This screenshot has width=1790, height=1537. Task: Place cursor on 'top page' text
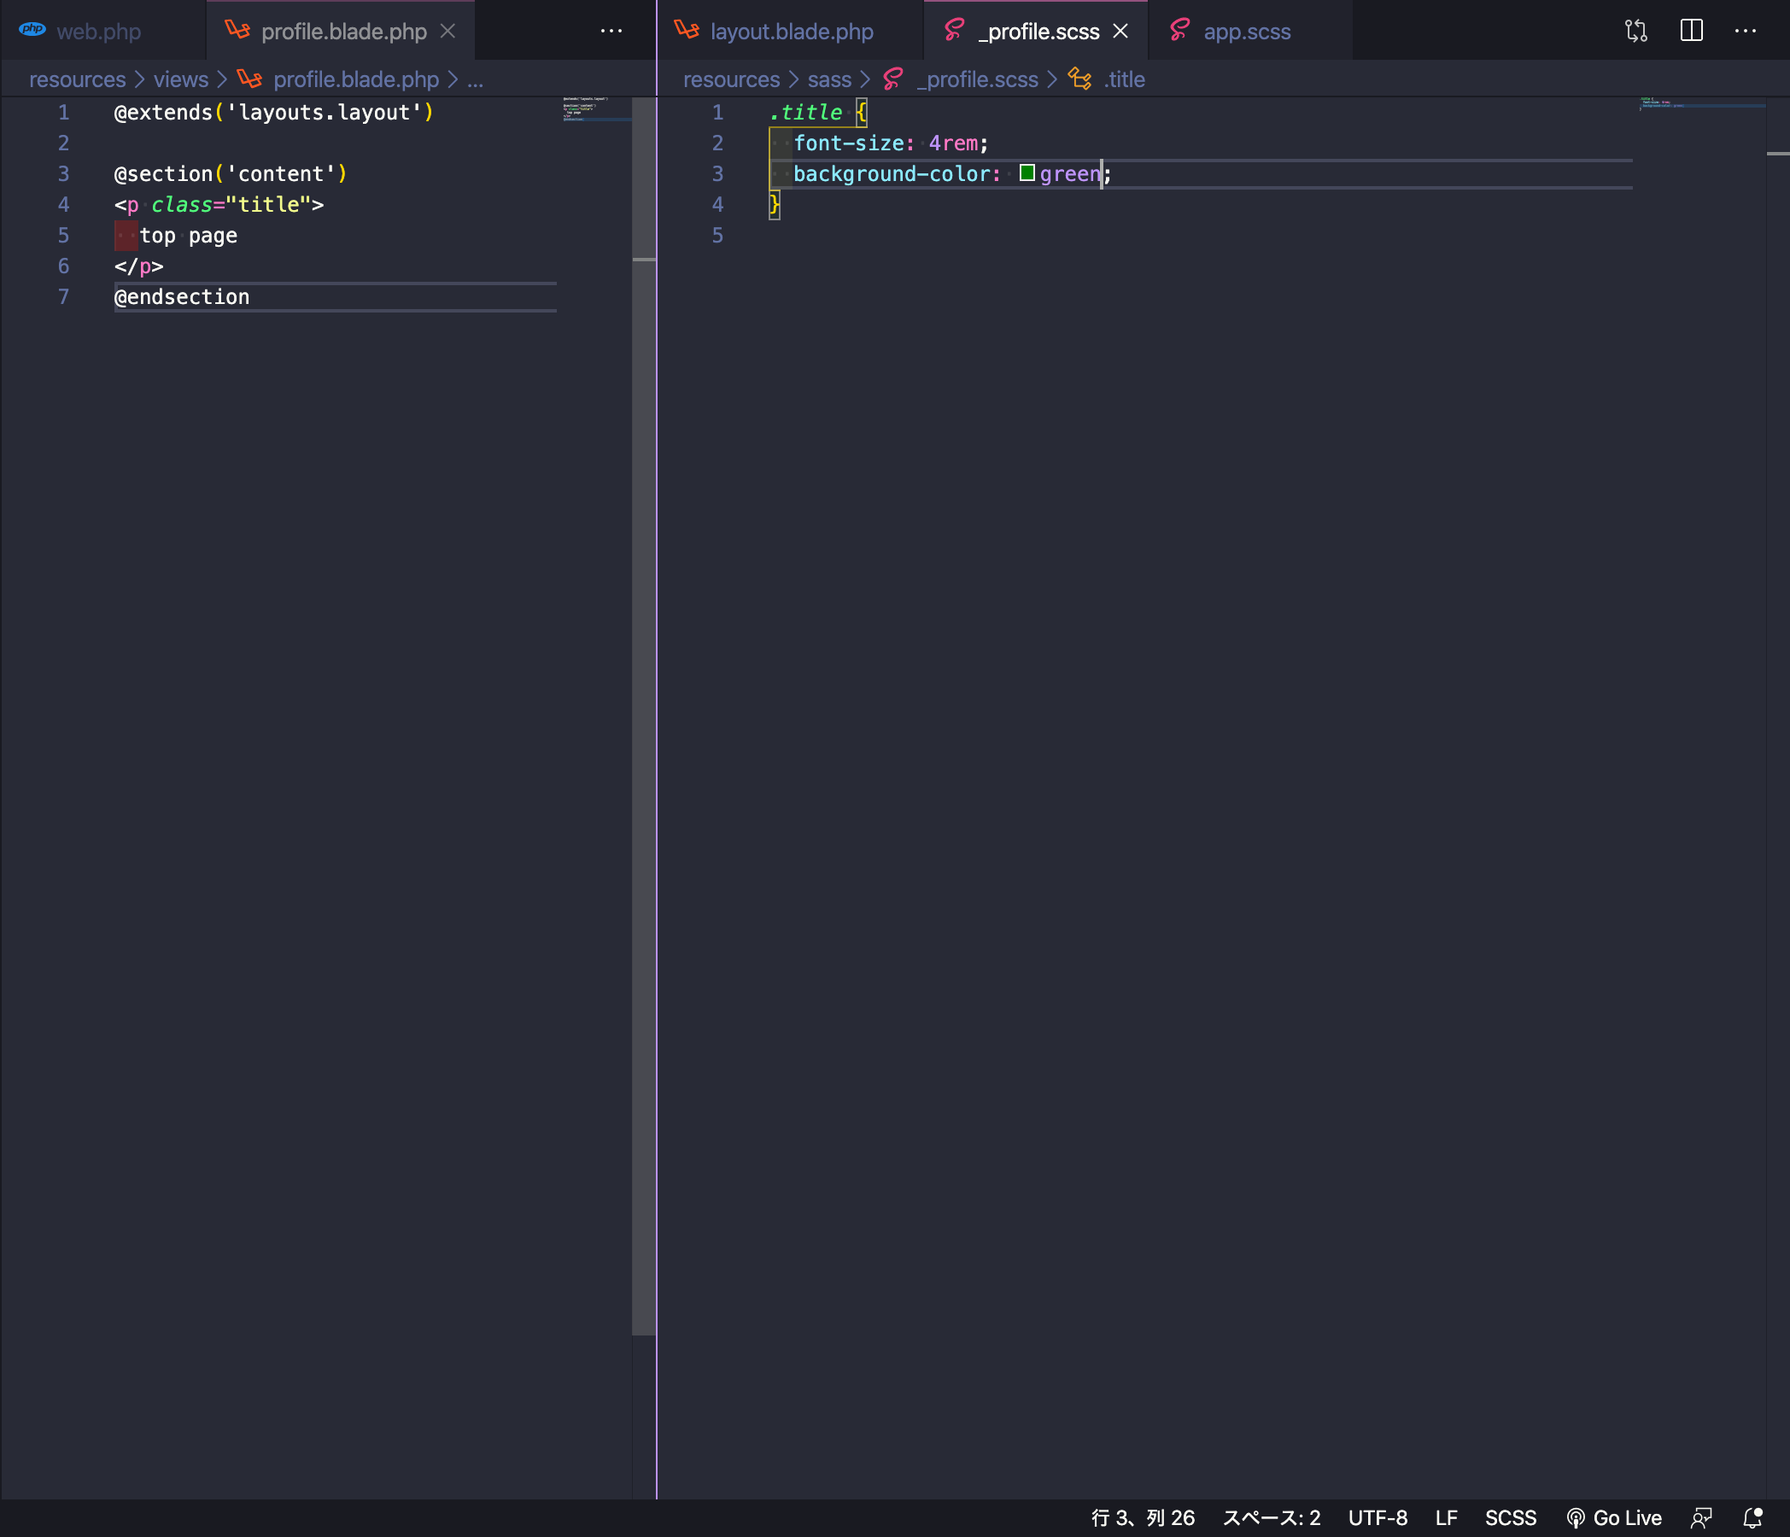click(189, 235)
